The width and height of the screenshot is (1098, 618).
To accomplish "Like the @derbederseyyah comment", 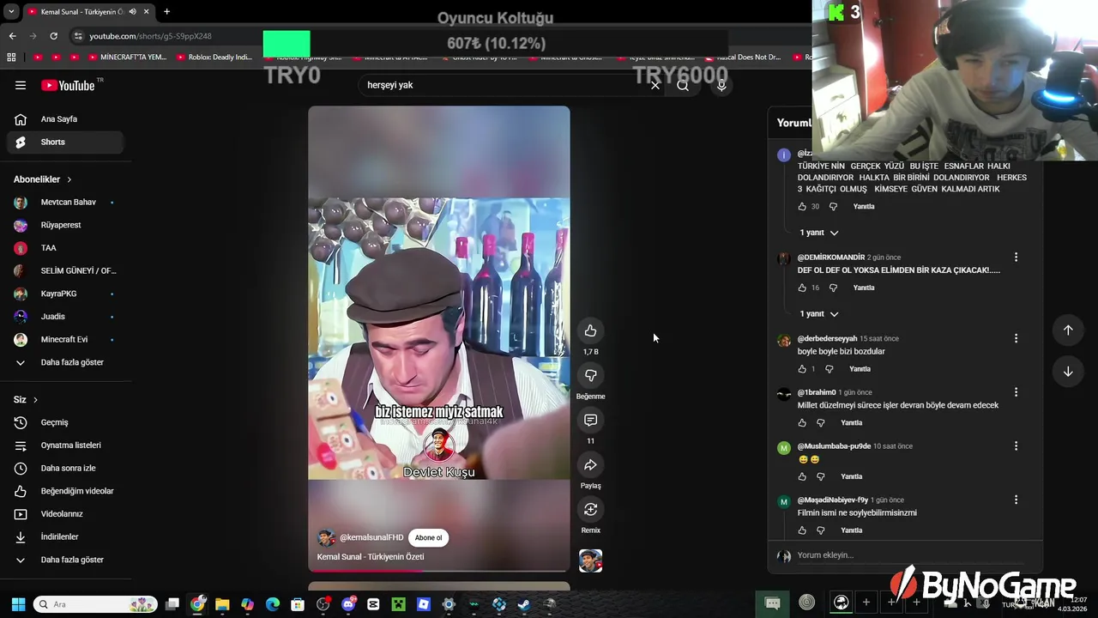I will pos(802,369).
